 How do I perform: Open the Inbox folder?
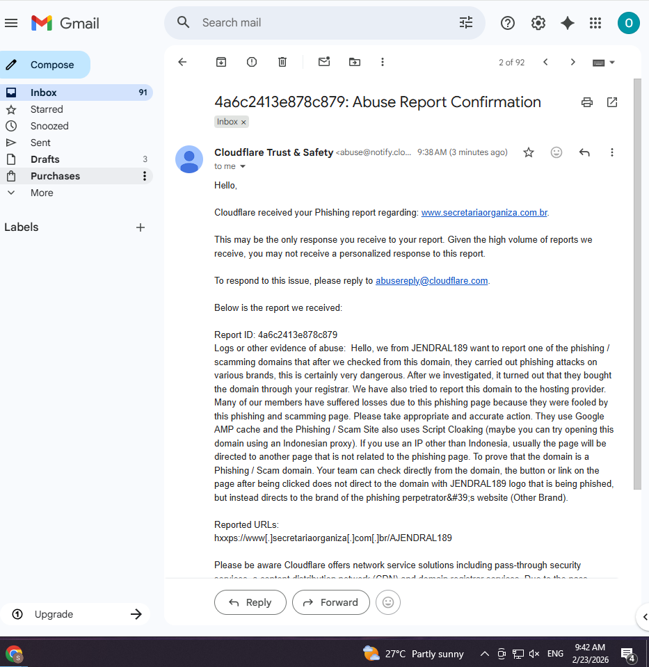click(x=76, y=93)
